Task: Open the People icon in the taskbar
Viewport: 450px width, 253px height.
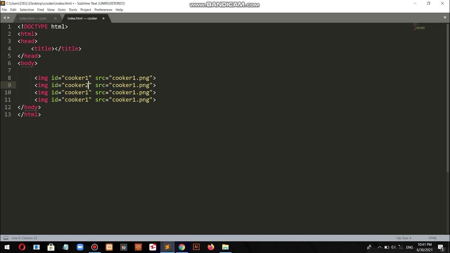Action: click(x=369, y=247)
